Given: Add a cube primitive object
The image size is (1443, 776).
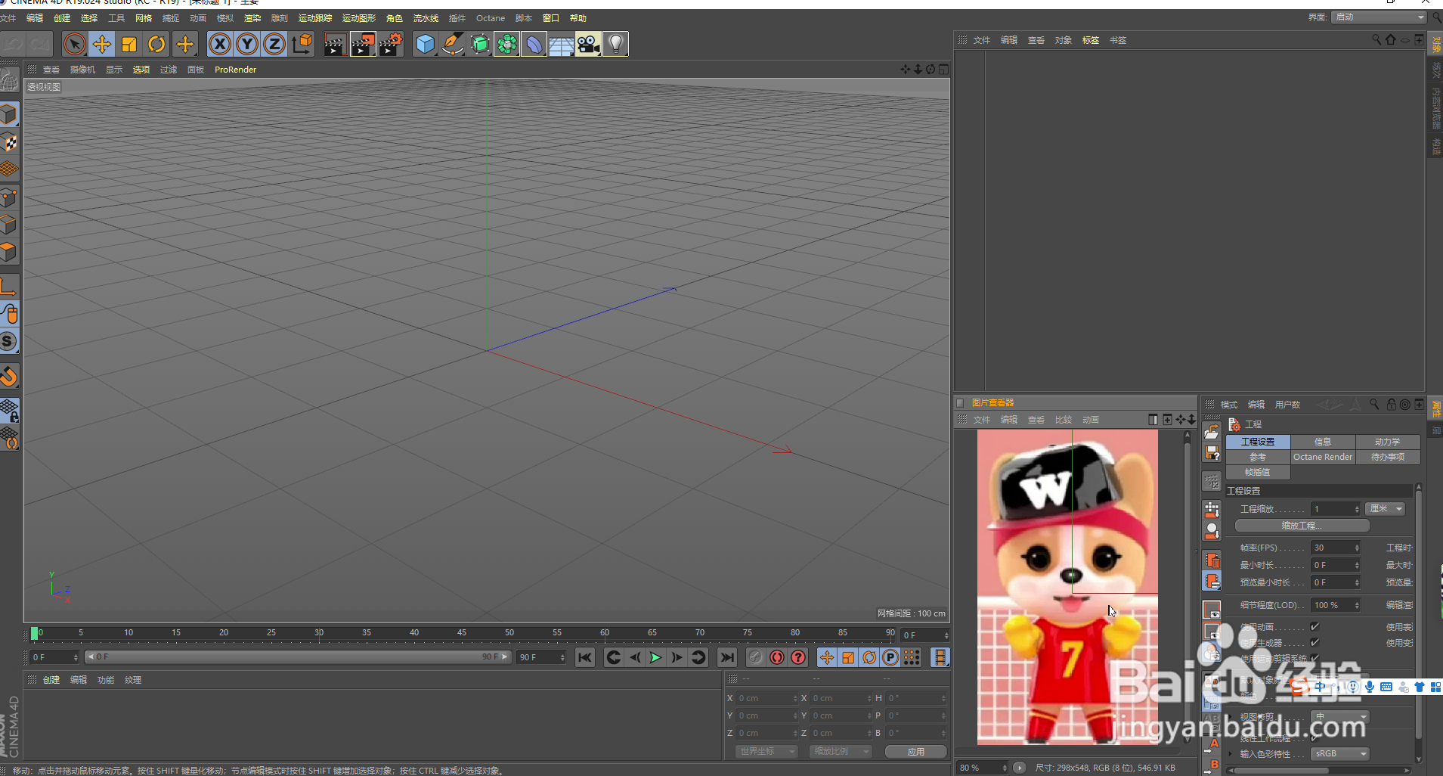Looking at the screenshot, I should tap(426, 45).
